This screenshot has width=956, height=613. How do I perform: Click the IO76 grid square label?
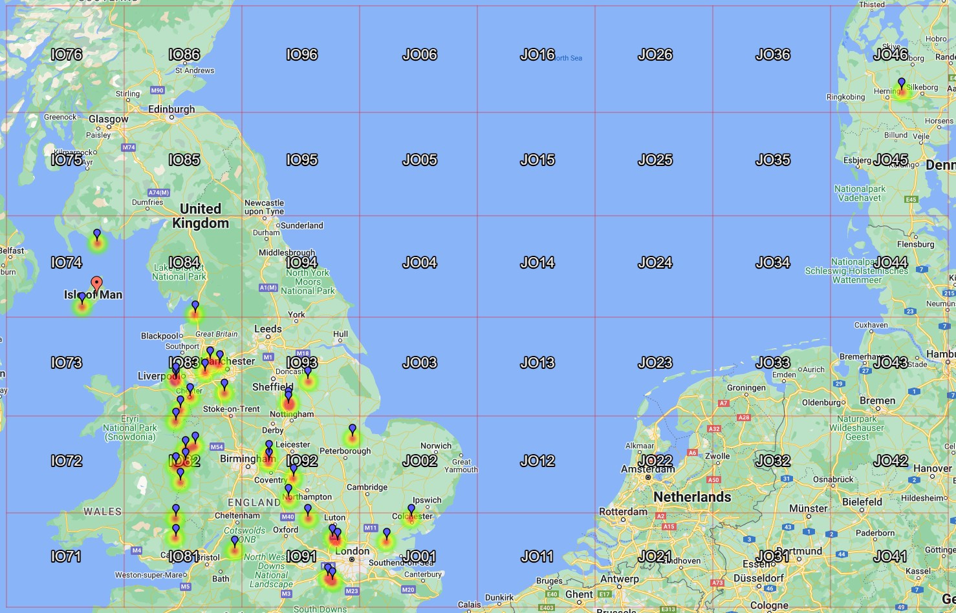click(x=67, y=55)
